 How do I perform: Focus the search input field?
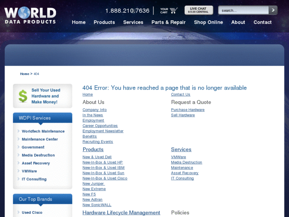coord(243,10)
